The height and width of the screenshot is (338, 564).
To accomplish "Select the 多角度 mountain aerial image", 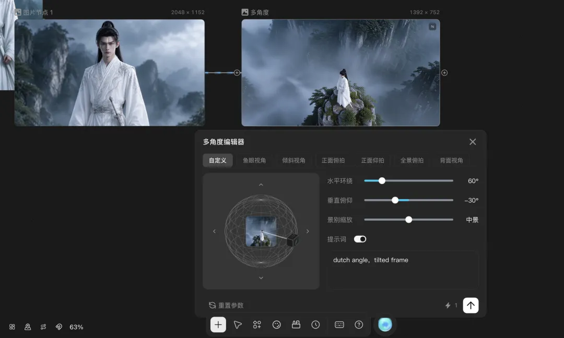I will click(340, 73).
